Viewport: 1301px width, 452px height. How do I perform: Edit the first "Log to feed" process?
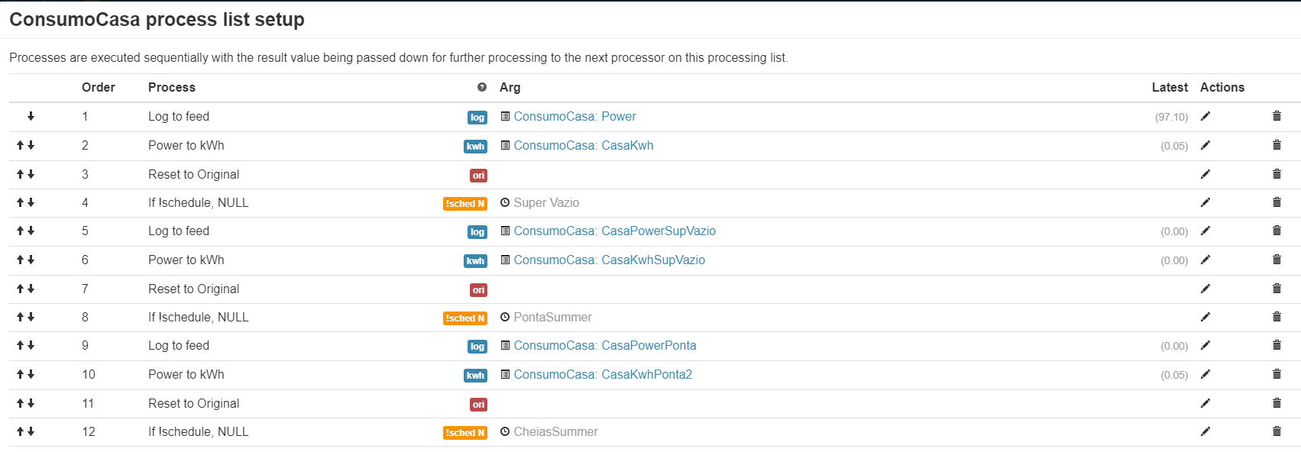pyautogui.click(x=1206, y=116)
